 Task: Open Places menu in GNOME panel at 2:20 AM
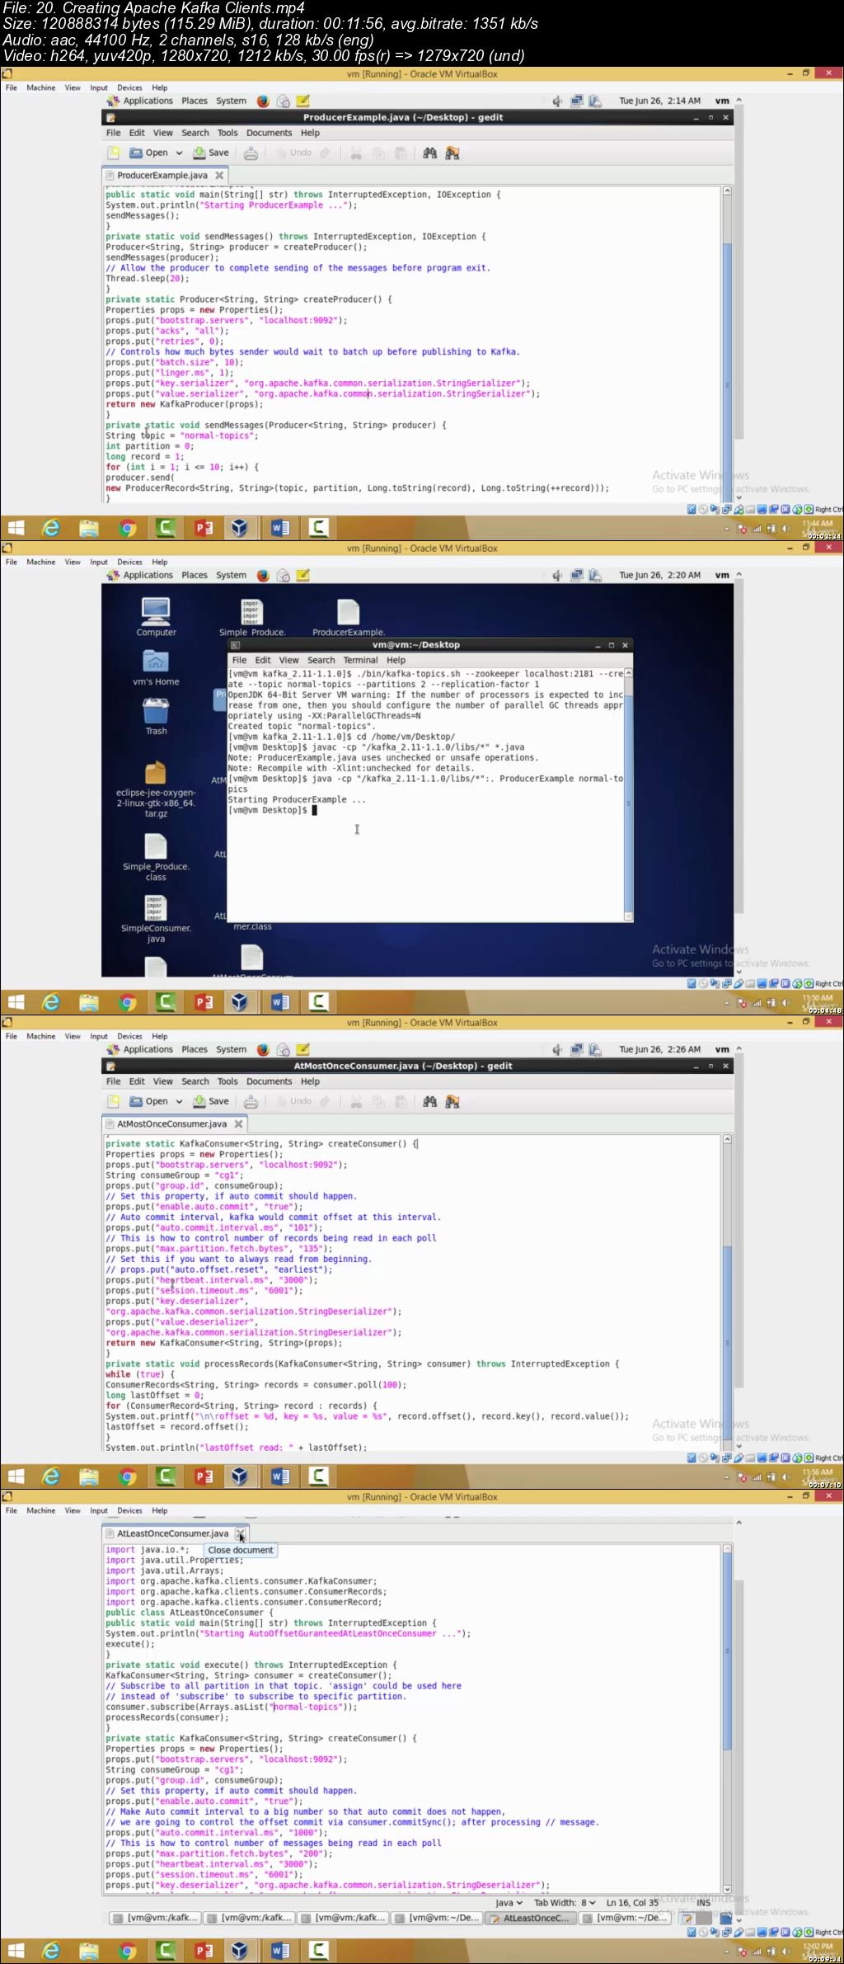[195, 575]
